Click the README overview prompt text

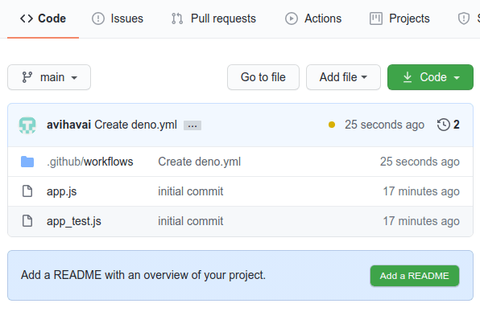(x=143, y=275)
